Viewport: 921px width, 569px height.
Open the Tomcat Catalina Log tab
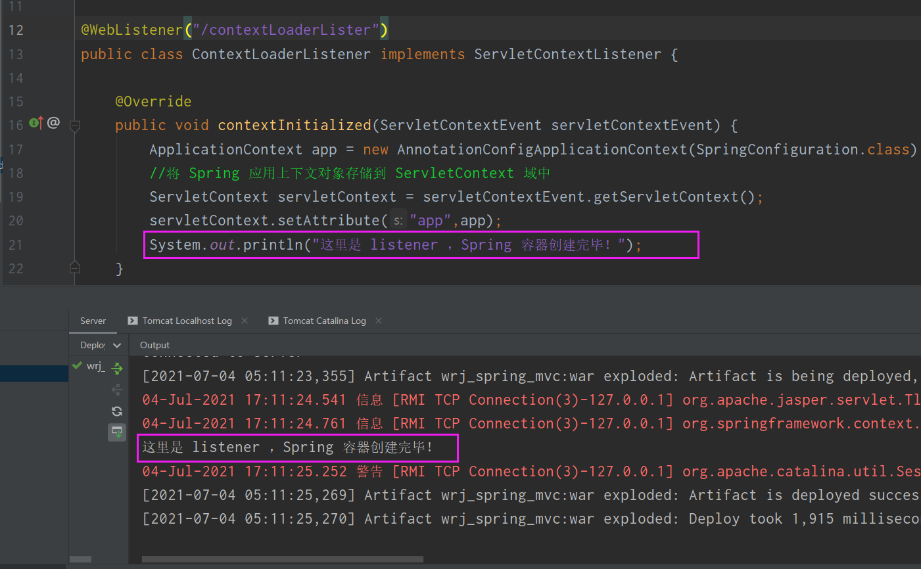point(324,321)
